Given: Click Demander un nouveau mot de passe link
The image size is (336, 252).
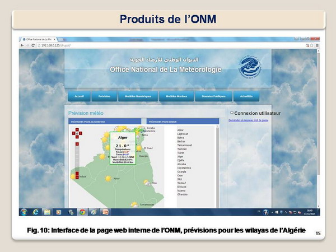Looking at the screenshot, I should 248,120.
